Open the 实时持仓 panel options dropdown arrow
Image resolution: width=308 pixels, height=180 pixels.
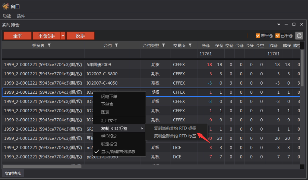[279, 25]
